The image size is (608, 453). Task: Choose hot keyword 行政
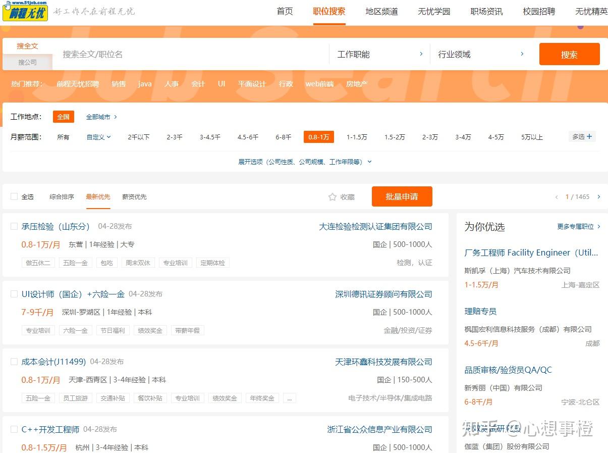(x=286, y=84)
